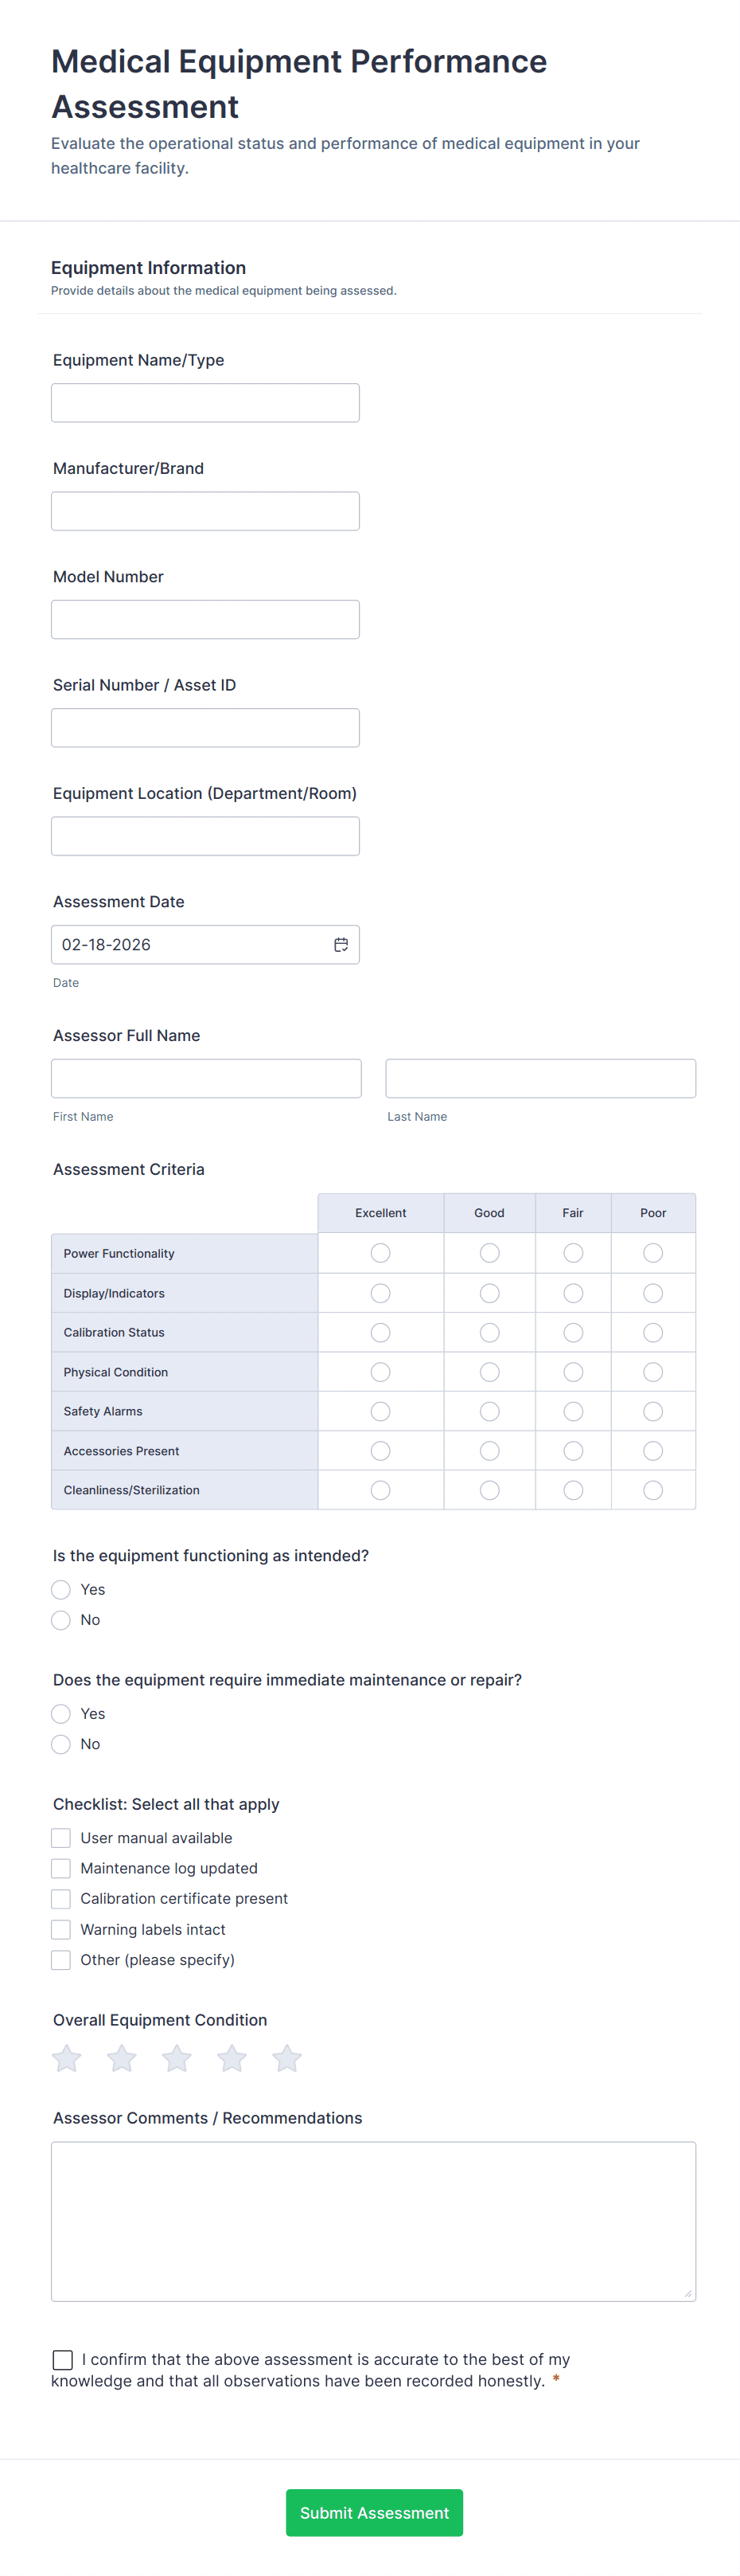The width and height of the screenshot is (740, 2576).
Task: Rate overall condition with third star
Action: pos(177,2058)
